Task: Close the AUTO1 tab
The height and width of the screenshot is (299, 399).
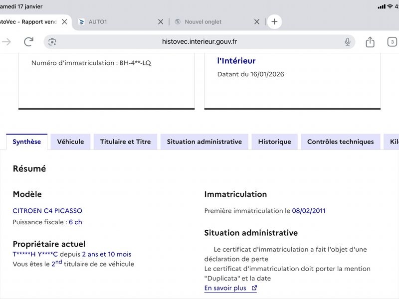Action: 161,22
